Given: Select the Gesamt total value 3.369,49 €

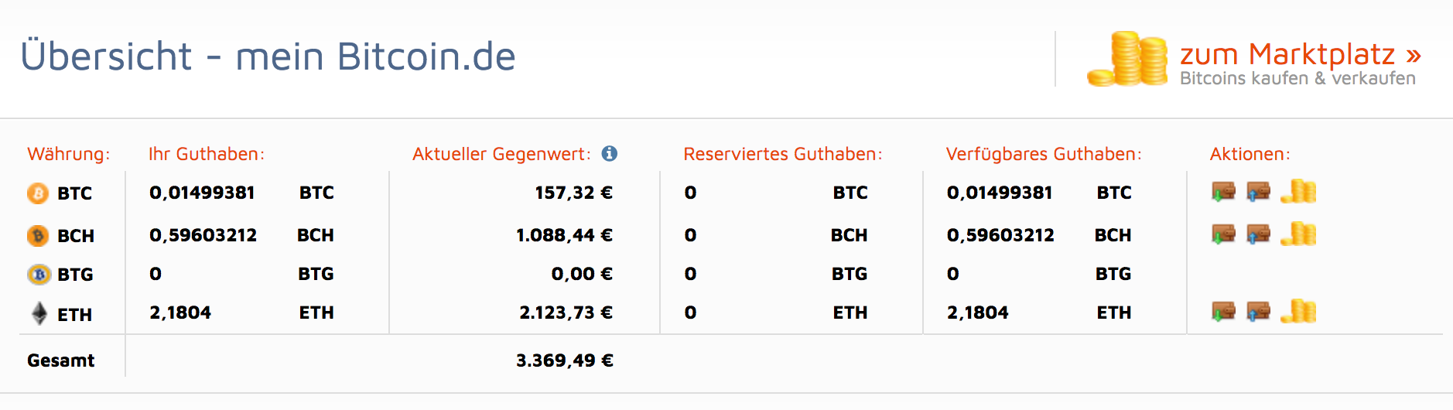Looking at the screenshot, I should tap(565, 360).
